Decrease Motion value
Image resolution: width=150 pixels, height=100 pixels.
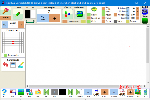(x=128, y=11)
